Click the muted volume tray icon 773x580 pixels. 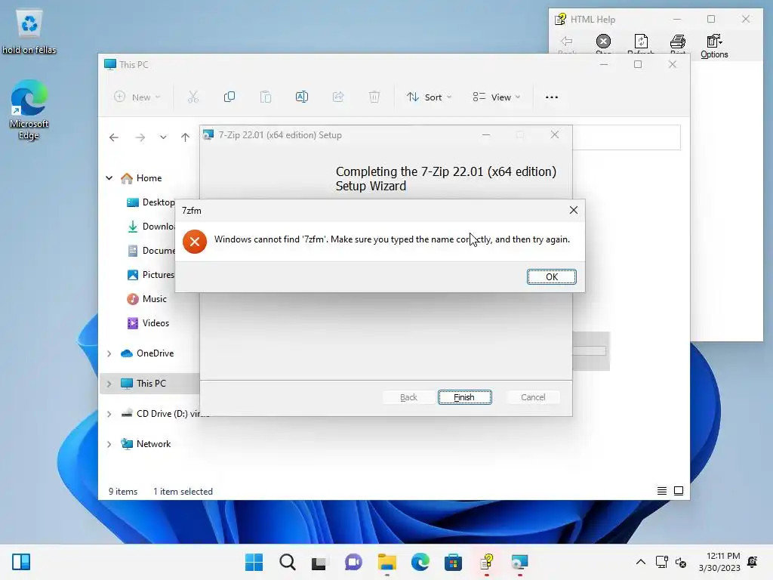[x=682, y=562]
